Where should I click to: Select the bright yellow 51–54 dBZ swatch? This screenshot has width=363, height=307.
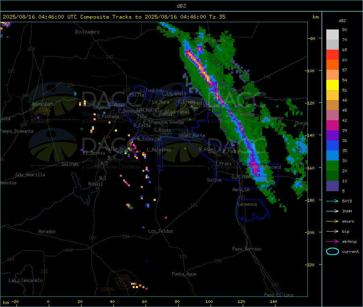coord(332,85)
